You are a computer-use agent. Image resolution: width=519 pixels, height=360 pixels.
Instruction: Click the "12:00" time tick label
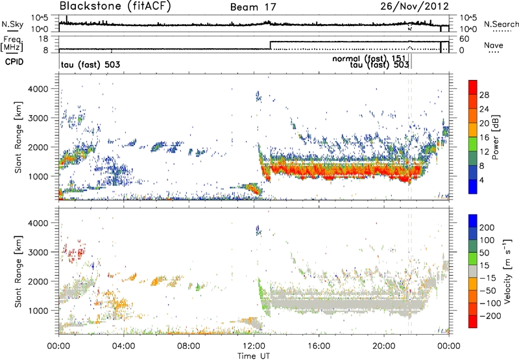pos(254,346)
